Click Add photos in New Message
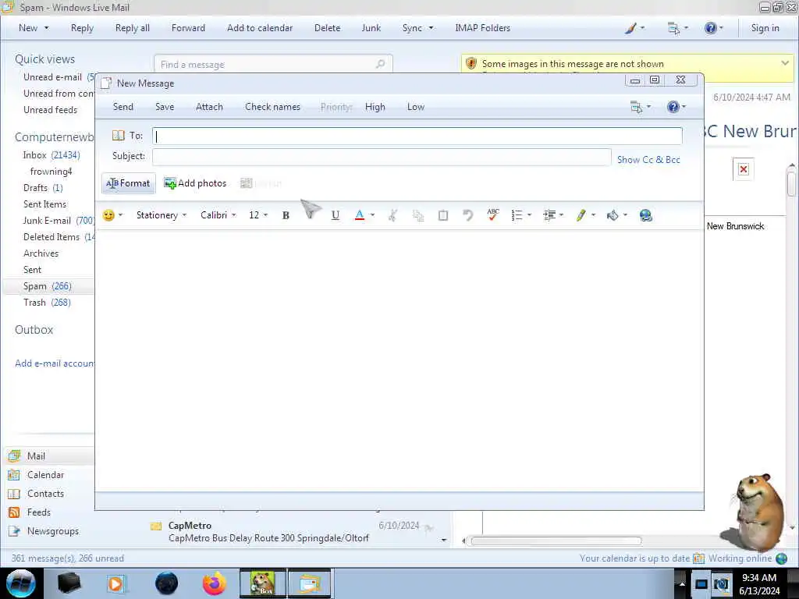Screen dimensions: 799x599 195,183
